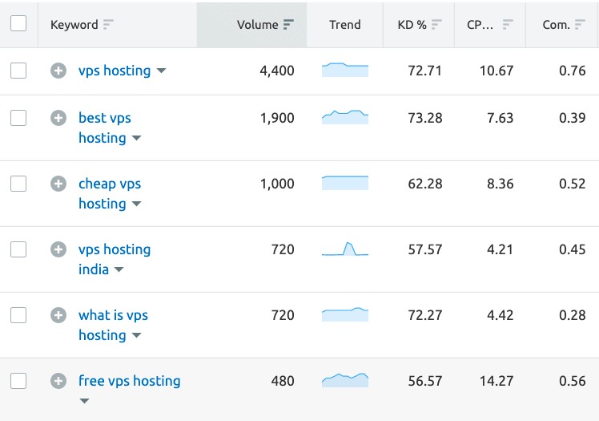Click the CPC value 10.67
599x421 pixels.
pos(496,71)
